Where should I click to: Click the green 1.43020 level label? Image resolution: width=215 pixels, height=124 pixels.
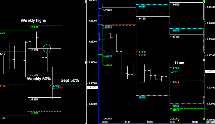point(107,65)
